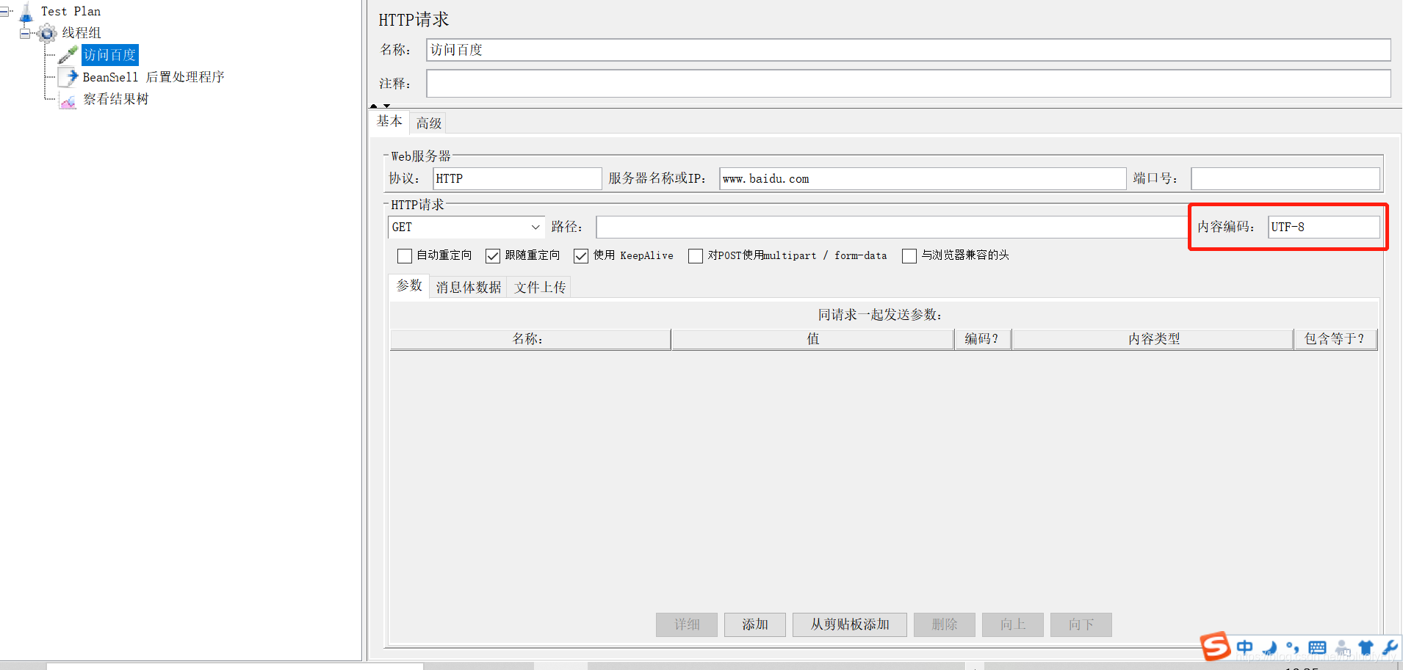This screenshot has width=1403, height=670.
Task: Toggle Sogou punctuation mode icon
Action: click(1293, 648)
